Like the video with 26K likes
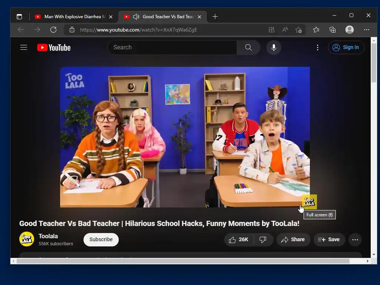This screenshot has width=380, height=285. point(239,240)
